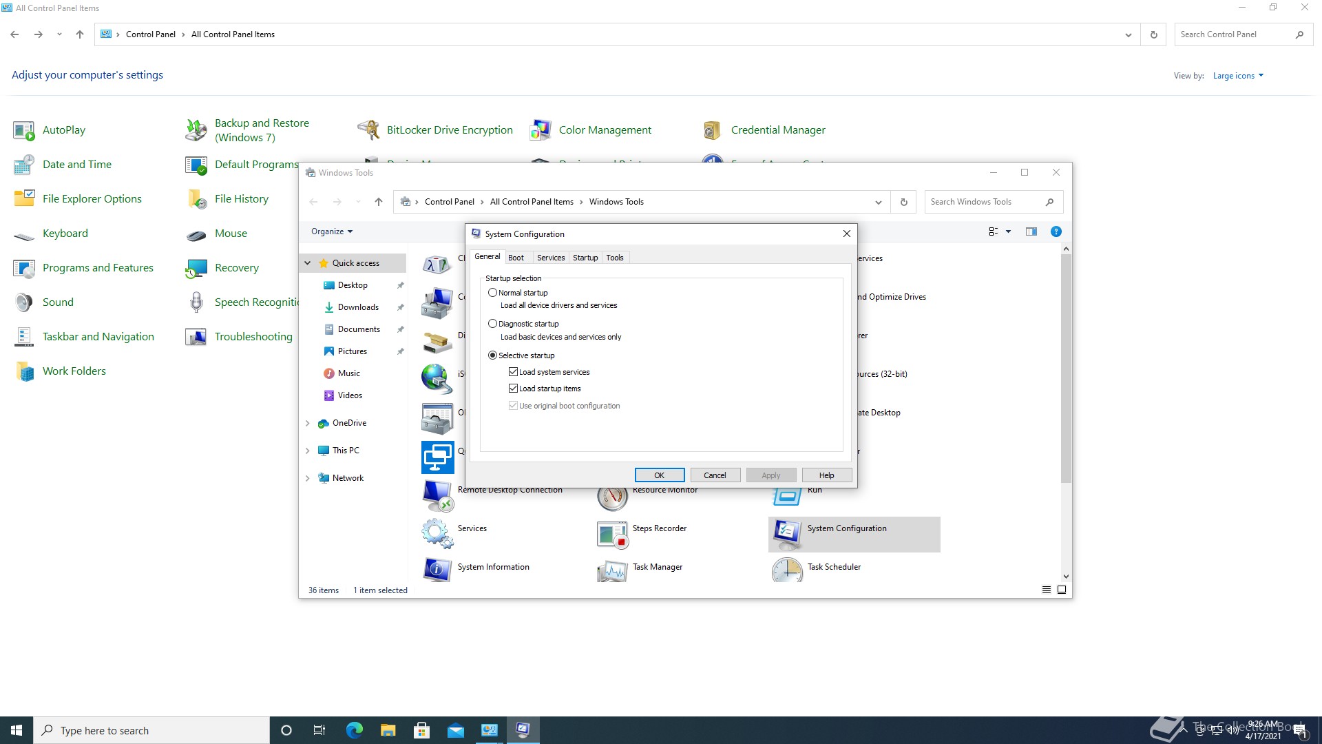Open Programs and Features icon
Image resolution: width=1322 pixels, height=744 pixels.
[24, 268]
